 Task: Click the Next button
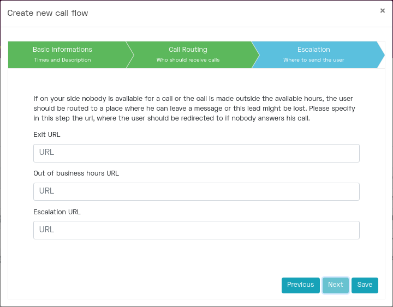click(336, 285)
